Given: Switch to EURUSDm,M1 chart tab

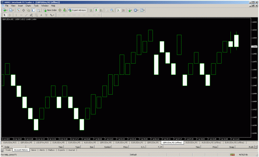Looking at the screenshot, I should point(137,143).
